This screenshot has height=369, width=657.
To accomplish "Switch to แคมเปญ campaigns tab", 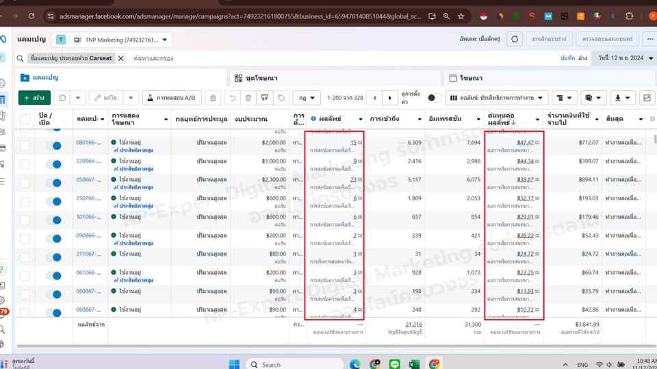I will pos(122,78).
